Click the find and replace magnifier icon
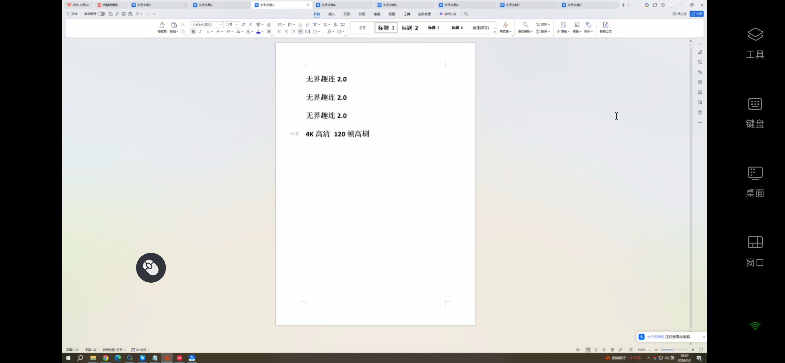Image resolution: width=785 pixels, height=363 pixels. 525,25
